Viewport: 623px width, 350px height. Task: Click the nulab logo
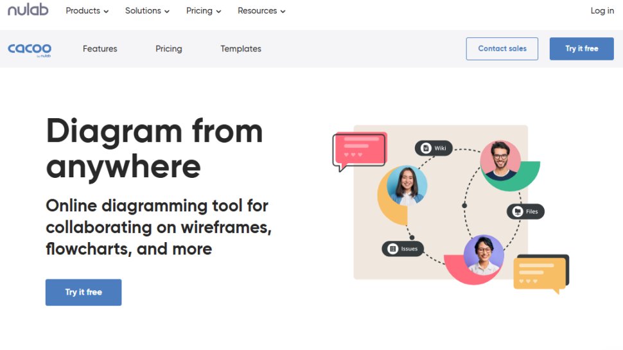[28, 10]
